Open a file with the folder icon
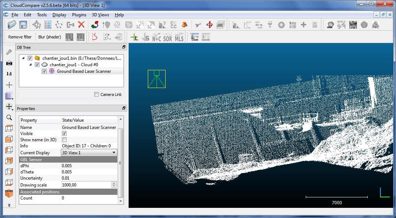The image size is (396, 218). pyautogui.click(x=12, y=25)
